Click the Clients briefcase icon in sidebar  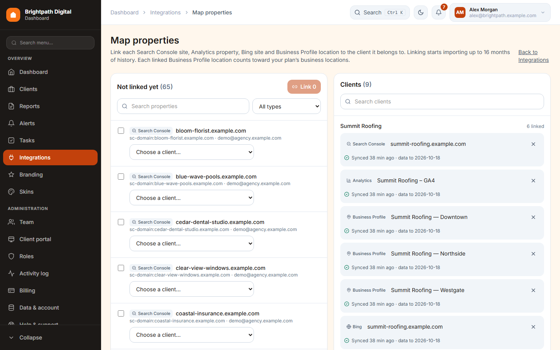click(x=11, y=89)
